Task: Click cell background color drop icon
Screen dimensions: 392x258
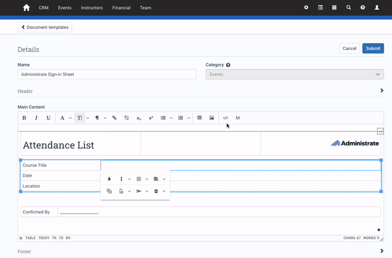Action: [x=109, y=179]
